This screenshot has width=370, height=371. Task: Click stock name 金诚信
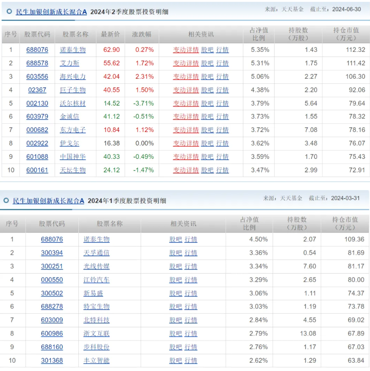[69, 117]
